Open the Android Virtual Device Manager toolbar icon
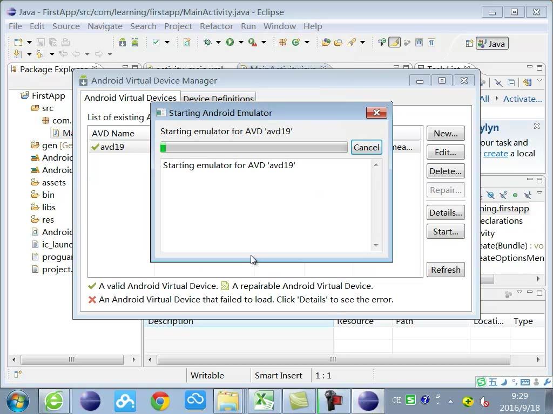This screenshot has height=414, width=553. point(134,43)
